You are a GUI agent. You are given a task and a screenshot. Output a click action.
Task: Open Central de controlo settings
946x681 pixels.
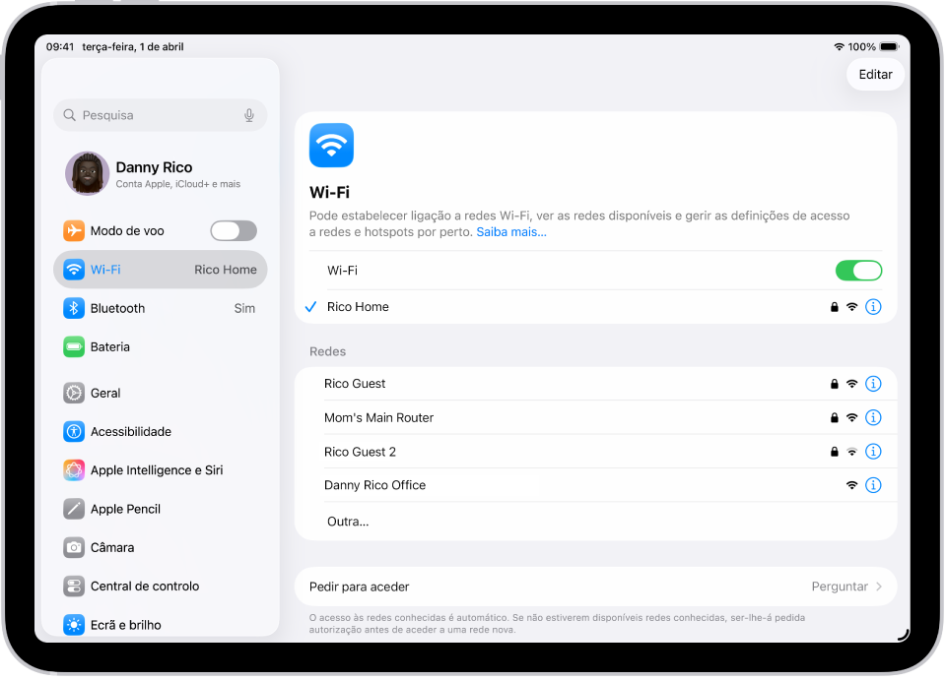pos(161,587)
